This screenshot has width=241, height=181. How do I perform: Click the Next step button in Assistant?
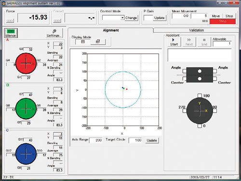(x=189, y=42)
